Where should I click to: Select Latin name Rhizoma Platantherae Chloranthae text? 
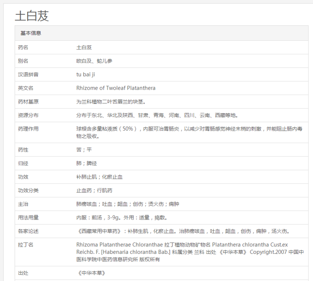coord(119,245)
